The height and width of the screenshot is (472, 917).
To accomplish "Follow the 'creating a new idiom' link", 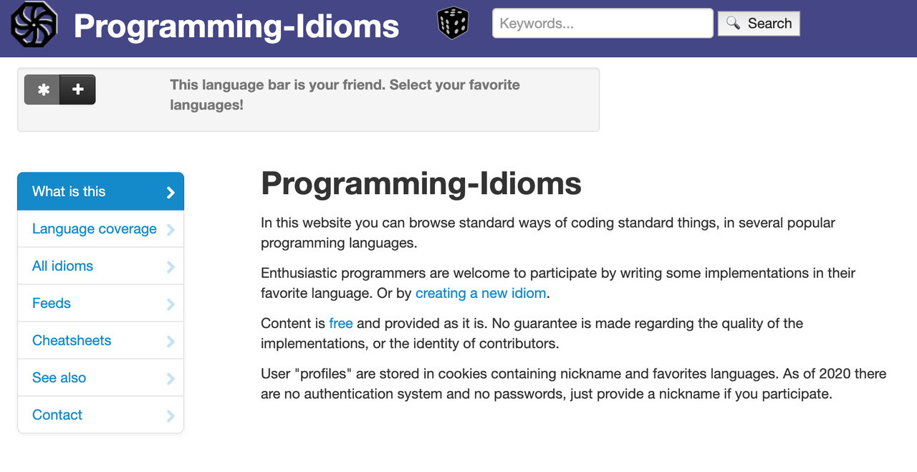I will (480, 293).
